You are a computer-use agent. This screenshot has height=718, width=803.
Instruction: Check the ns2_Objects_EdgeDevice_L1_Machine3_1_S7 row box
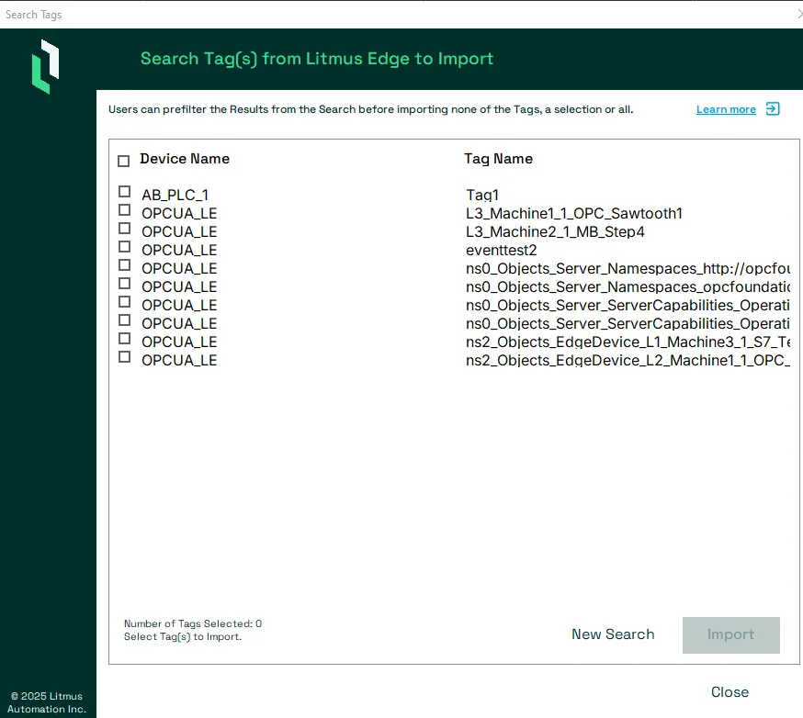(x=124, y=339)
